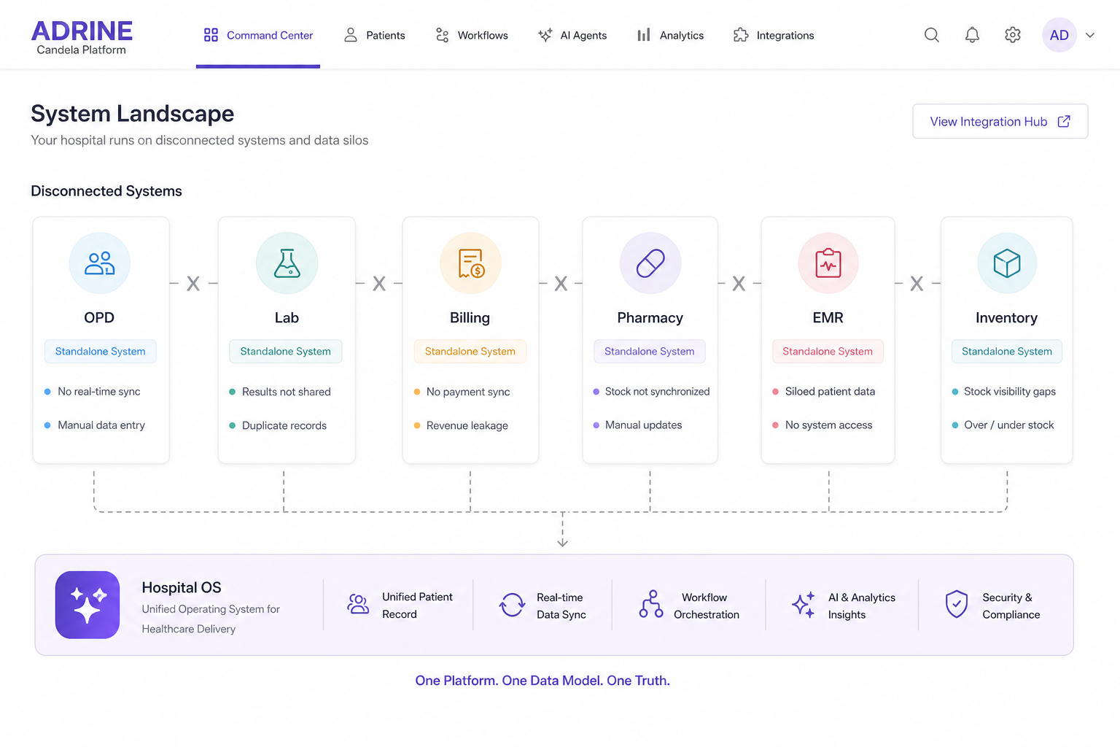
Task: Click Pharmacy Standalone System badge
Action: click(x=650, y=351)
